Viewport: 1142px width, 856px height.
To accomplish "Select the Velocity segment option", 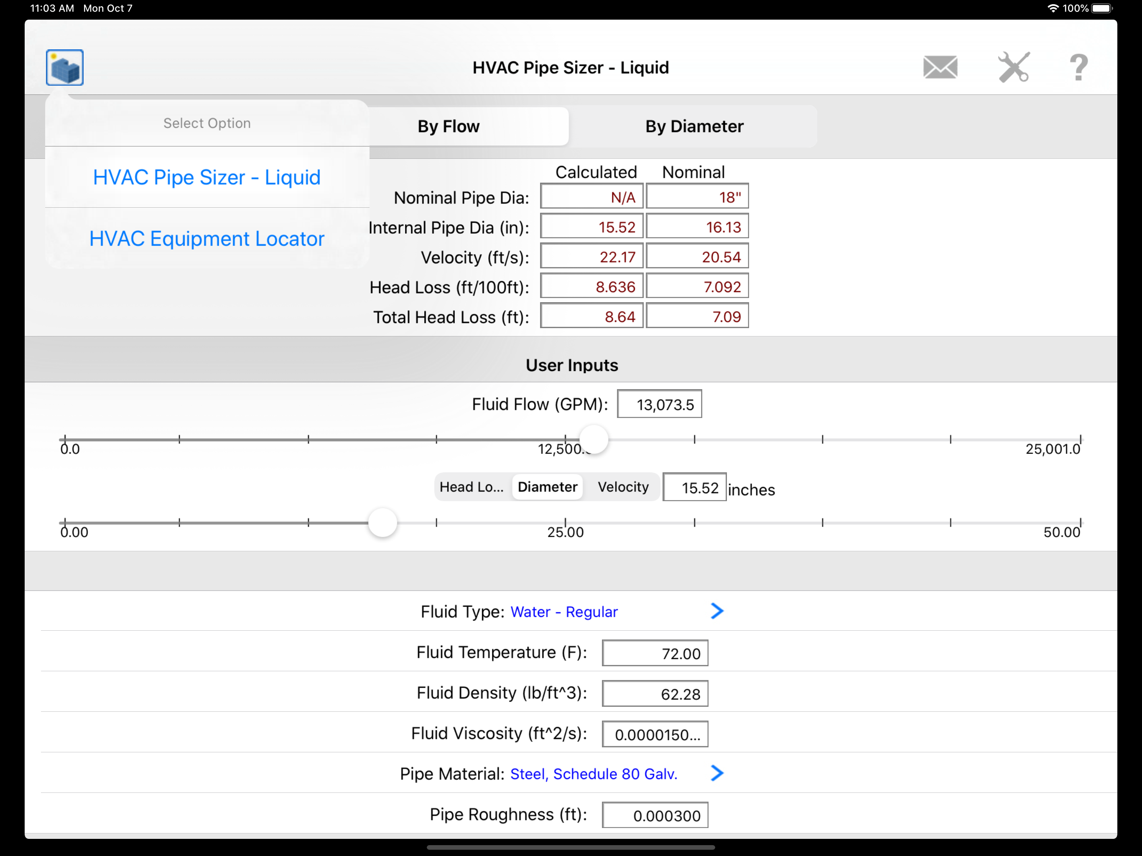I will point(623,487).
